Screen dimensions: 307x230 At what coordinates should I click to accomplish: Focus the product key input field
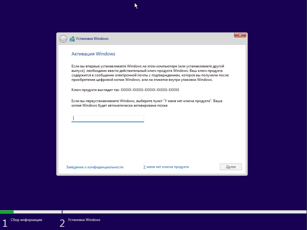tap(108, 119)
